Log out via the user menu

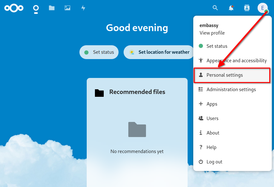[214, 162]
